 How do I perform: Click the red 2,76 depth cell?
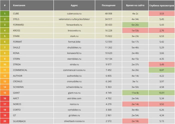coord(161,30)
